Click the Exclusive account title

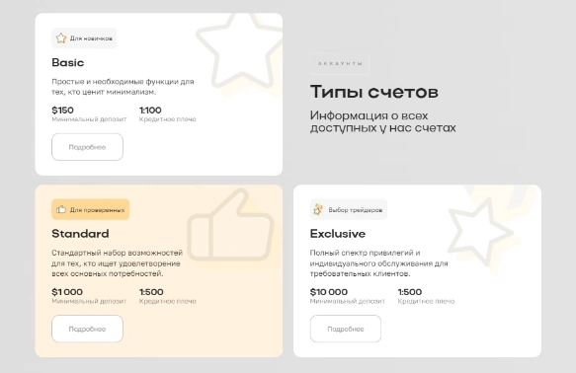tap(338, 234)
